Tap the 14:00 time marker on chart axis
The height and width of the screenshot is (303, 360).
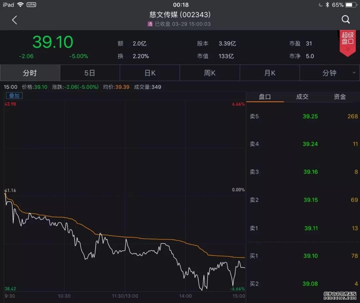[x=185, y=296]
